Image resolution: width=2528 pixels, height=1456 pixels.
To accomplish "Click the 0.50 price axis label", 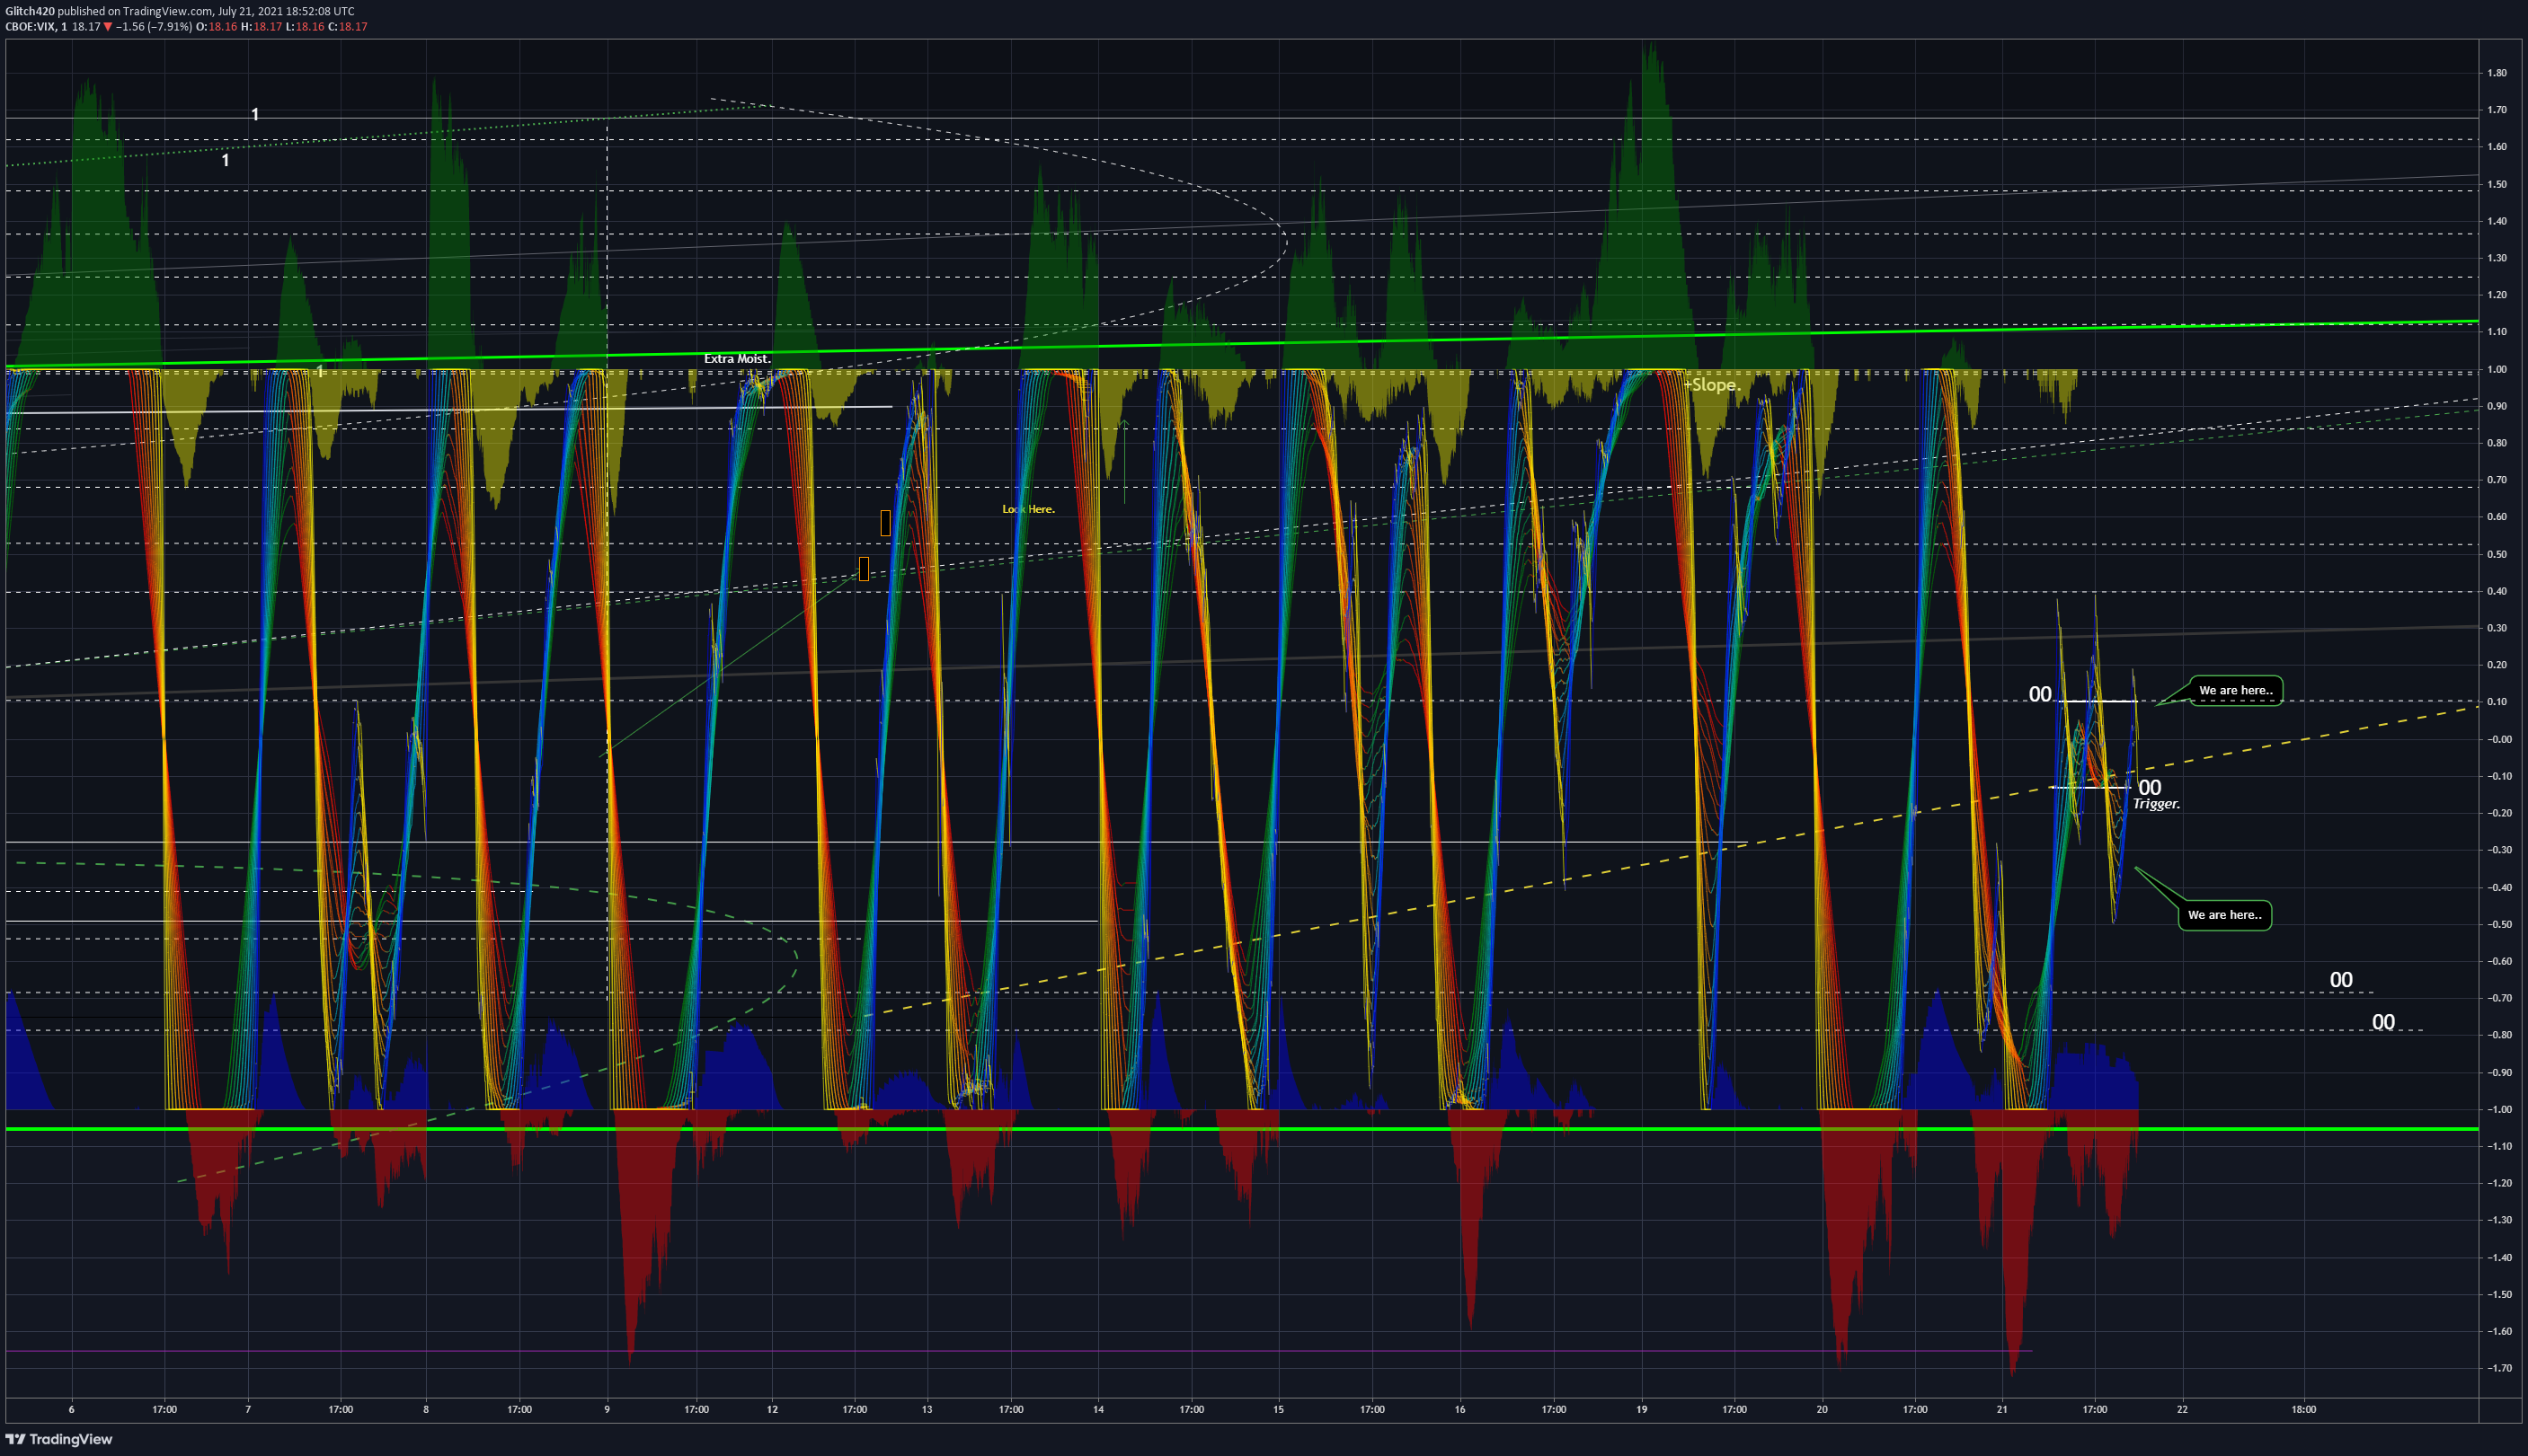I will point(2497,554).
